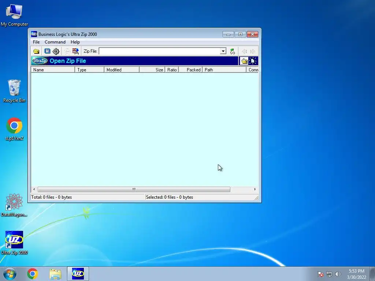
Task: Sort by the Modified column header
Action: 122,70
